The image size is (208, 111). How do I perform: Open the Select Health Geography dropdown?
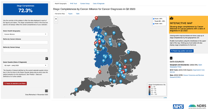click(x=25, y=34)
